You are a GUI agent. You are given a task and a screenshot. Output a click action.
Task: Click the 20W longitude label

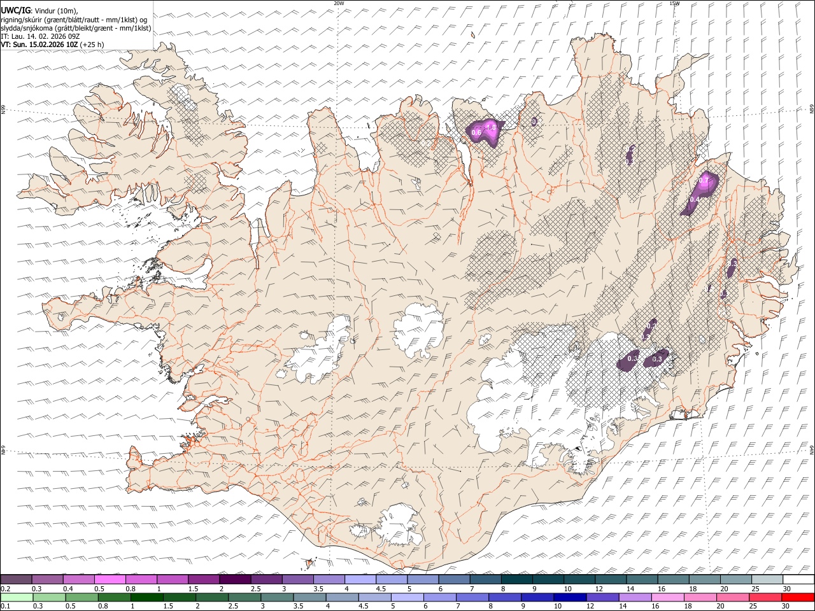[339, 3]
